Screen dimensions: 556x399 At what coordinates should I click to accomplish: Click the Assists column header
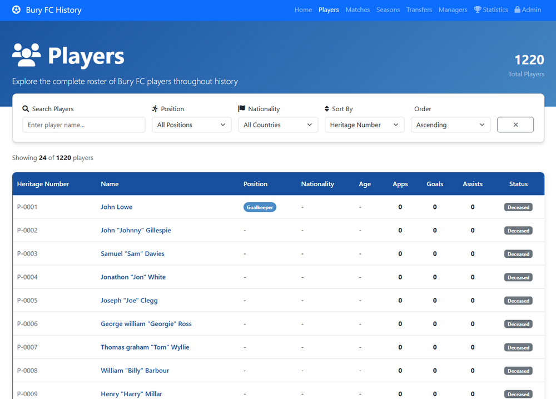click(472, 184)
